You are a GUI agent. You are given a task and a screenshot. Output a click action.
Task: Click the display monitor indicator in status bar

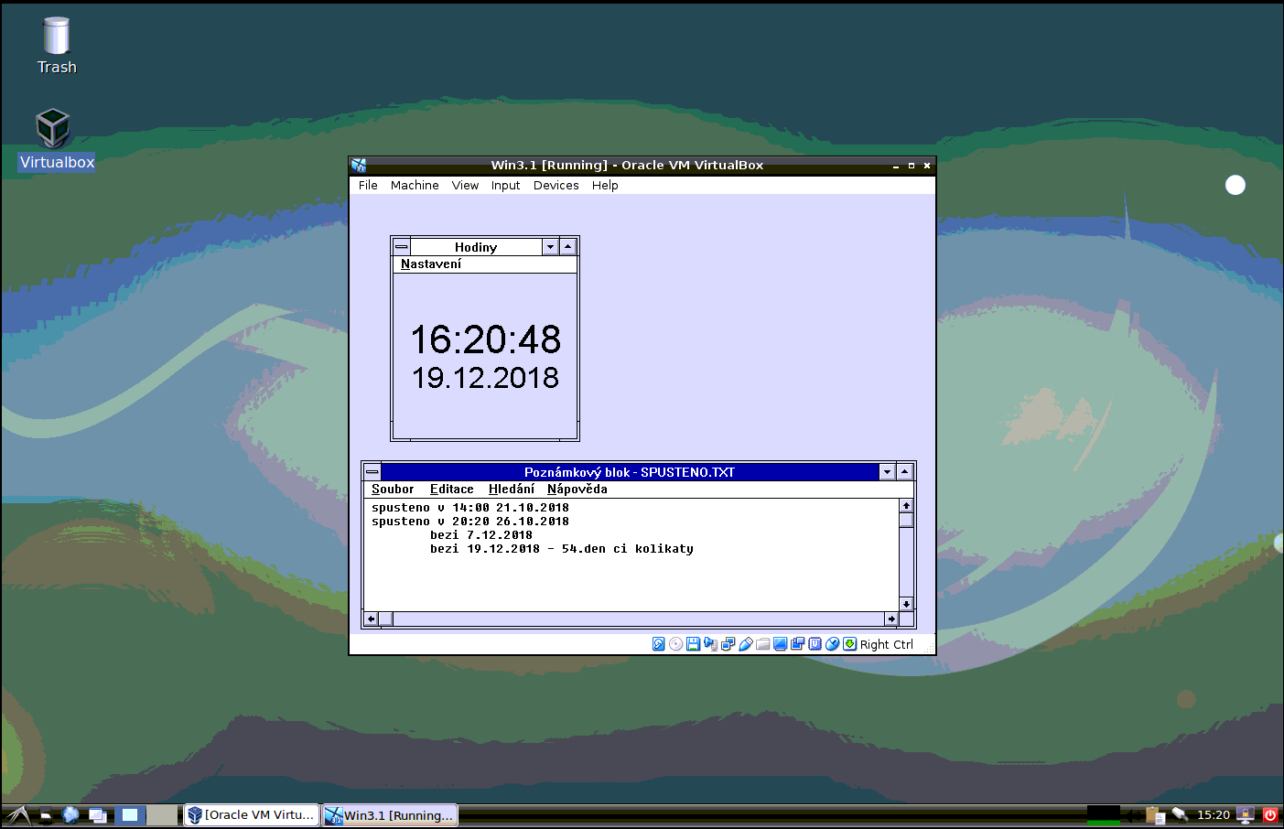780,644
